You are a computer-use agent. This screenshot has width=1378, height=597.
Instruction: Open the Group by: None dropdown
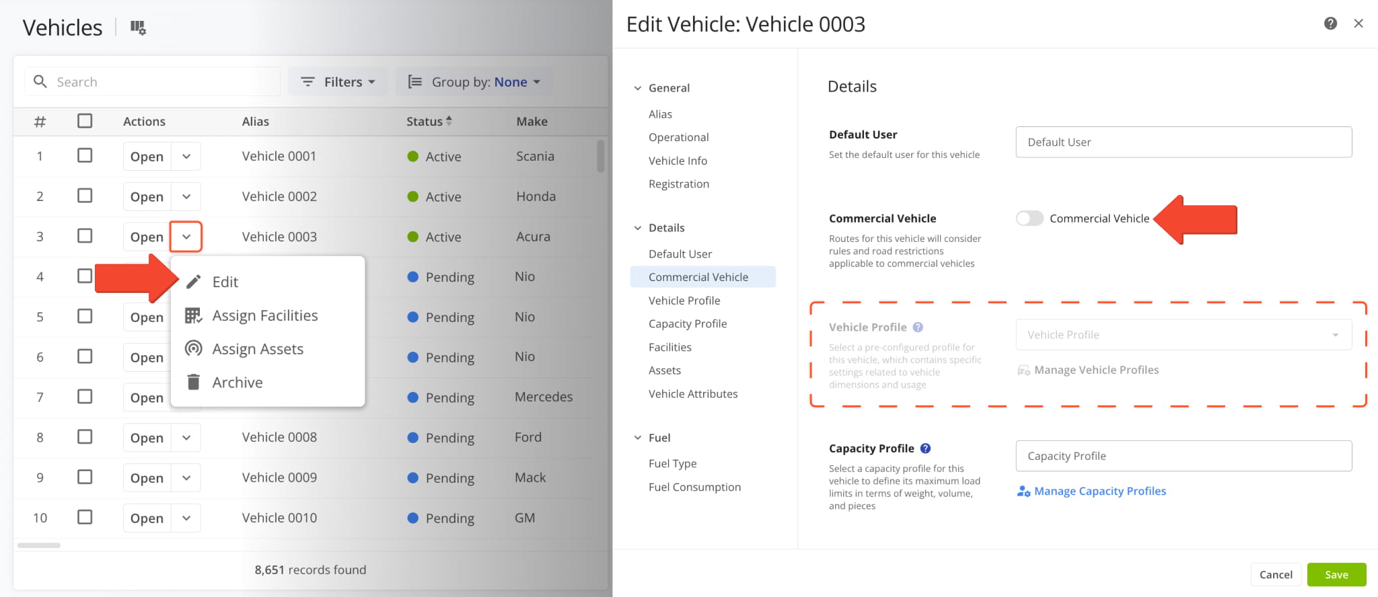coord(474,81)
